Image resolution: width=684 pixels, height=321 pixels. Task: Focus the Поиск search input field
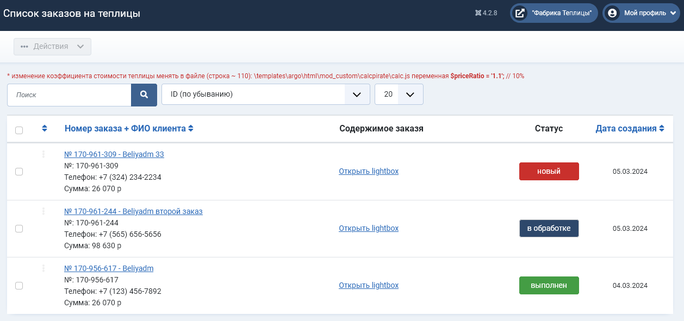point(69,95)
